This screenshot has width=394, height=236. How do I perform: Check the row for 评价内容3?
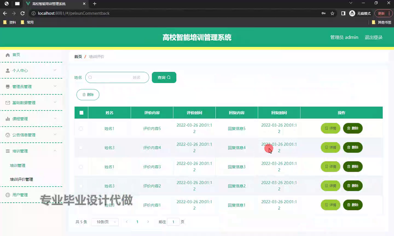pos(81,167)
